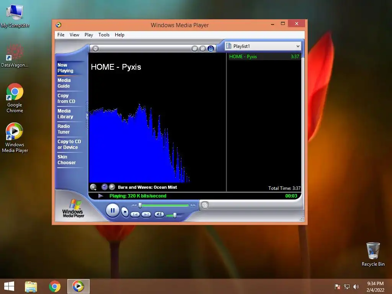Viewport: 392px width, 294px height.
Task: Click the Total Time: 3:37 text
Action: pos(284,188)
